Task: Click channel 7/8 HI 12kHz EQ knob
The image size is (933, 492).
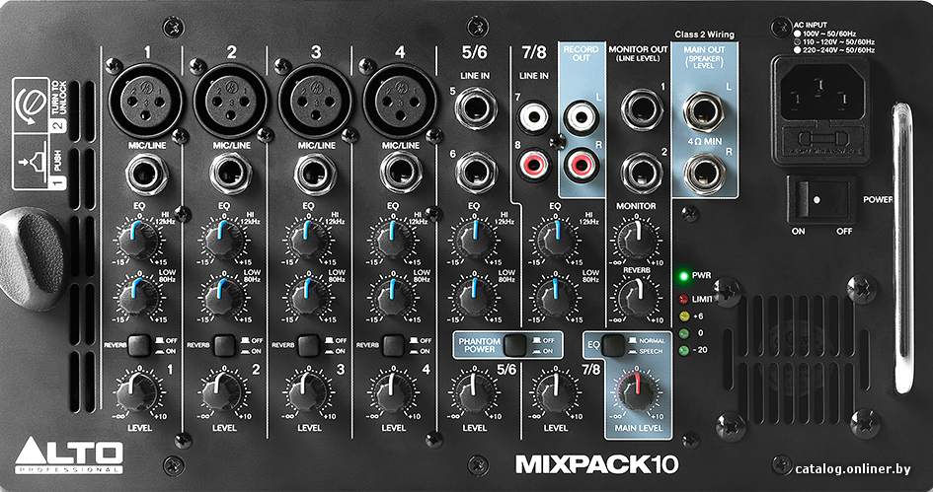Action: point(556,239)
